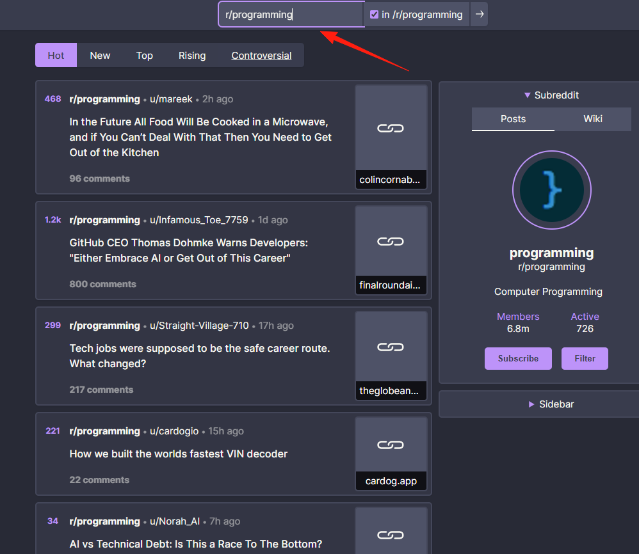The image size is (639, 554).
Task: Sort posts by Top
Action: 145,56
